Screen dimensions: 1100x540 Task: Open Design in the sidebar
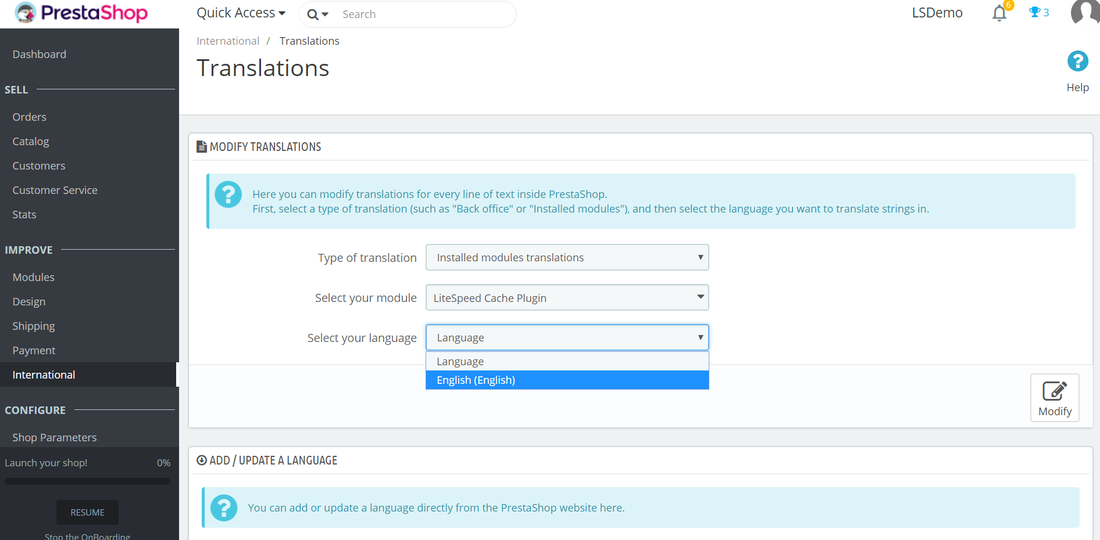point(29,301)
